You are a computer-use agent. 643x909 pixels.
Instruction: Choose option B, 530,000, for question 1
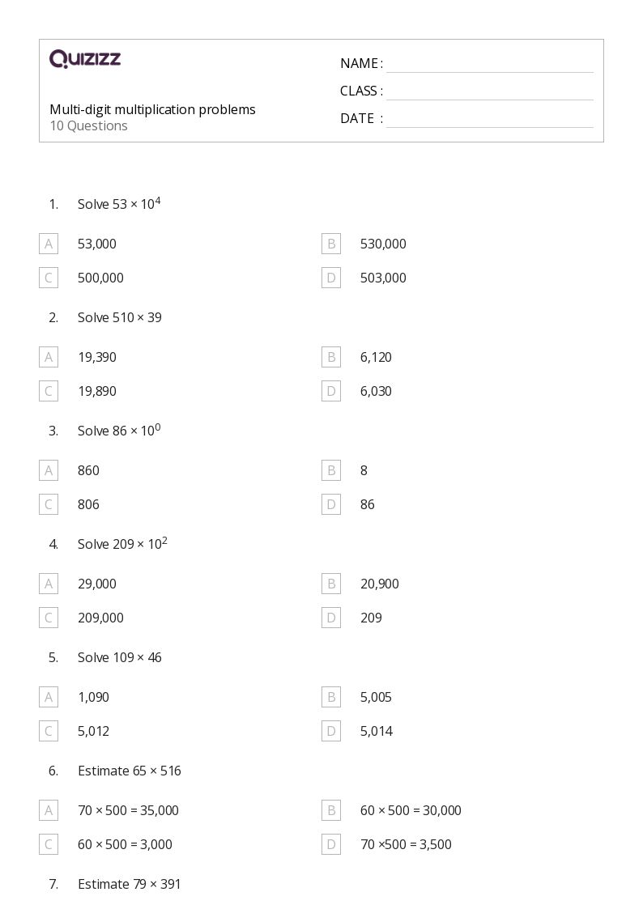coord(331,244)
